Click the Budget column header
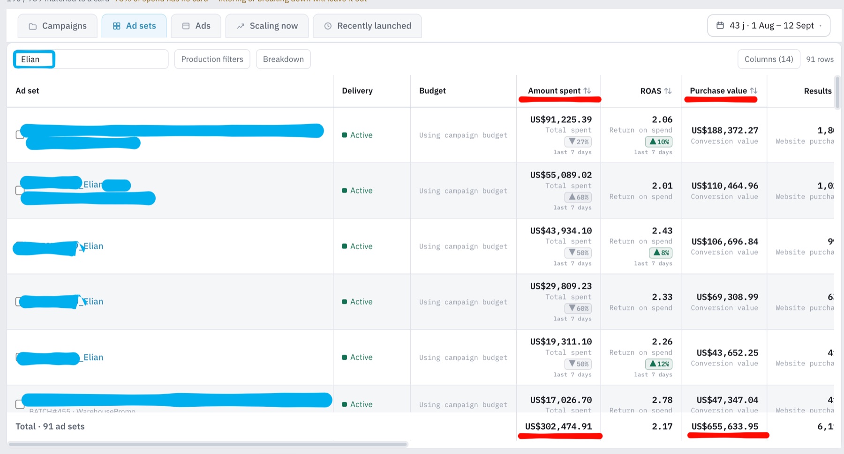This screenshot has height=454, width=844. click(432, 91)
